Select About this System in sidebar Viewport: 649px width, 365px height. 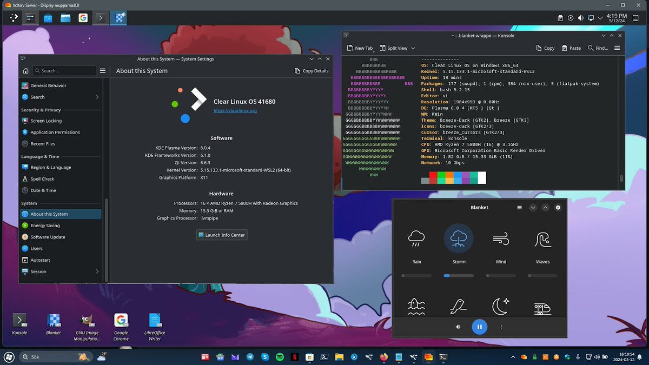[x=61, y=214]
